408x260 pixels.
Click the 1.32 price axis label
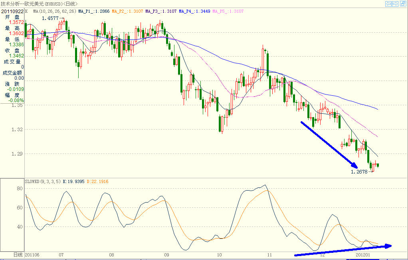click(x=17, y=130)
